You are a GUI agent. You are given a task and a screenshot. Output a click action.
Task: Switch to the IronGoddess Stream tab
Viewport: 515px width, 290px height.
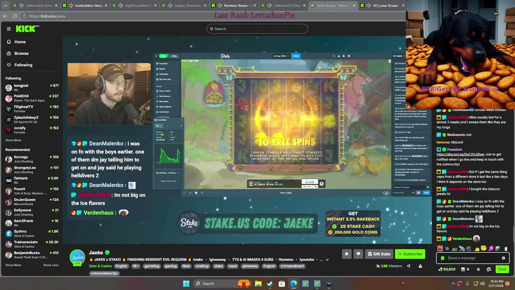tap(85, 6)
